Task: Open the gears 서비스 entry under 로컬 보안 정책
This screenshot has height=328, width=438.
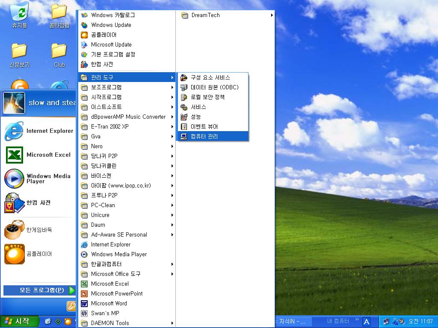Action: [213, 107]
